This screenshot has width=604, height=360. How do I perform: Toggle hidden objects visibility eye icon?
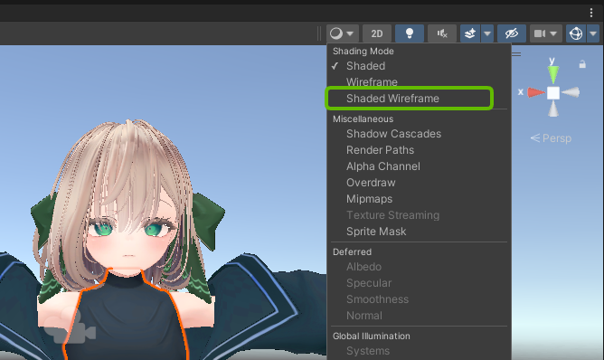[512, 33]
